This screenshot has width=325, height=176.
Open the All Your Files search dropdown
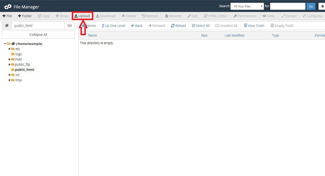point(247,6)
